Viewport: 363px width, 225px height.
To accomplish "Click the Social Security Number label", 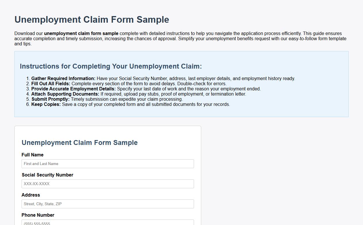I will point(47,175).
